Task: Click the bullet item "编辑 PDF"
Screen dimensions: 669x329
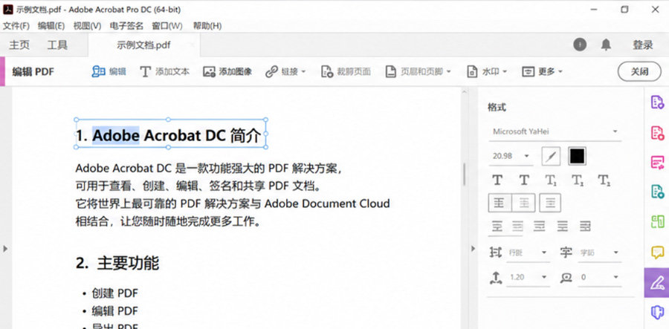Action: pos(114,310)
